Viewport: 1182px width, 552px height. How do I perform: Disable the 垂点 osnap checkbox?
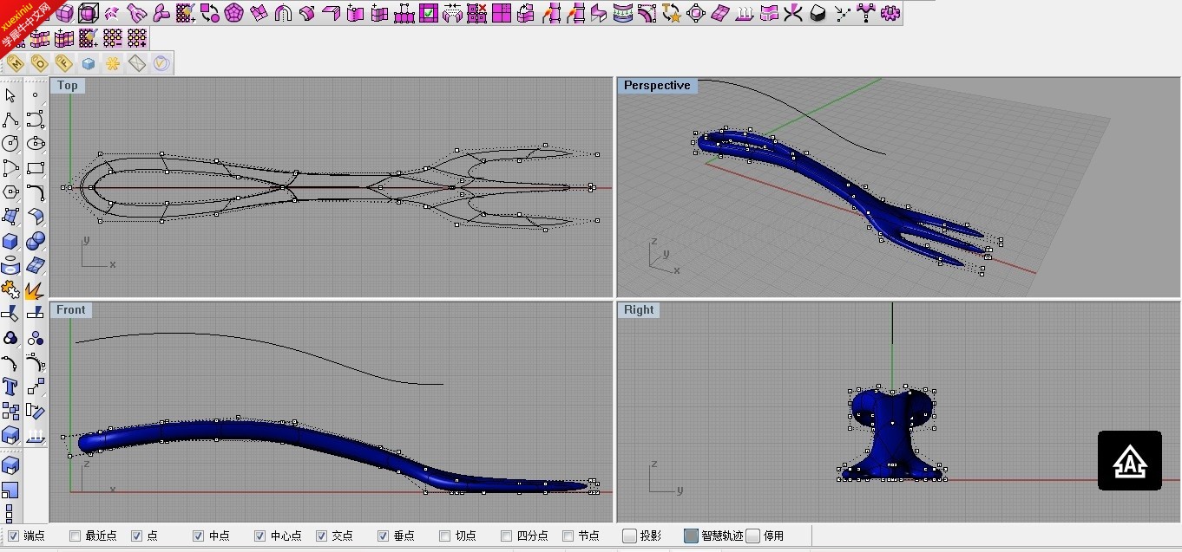[384, 536]
